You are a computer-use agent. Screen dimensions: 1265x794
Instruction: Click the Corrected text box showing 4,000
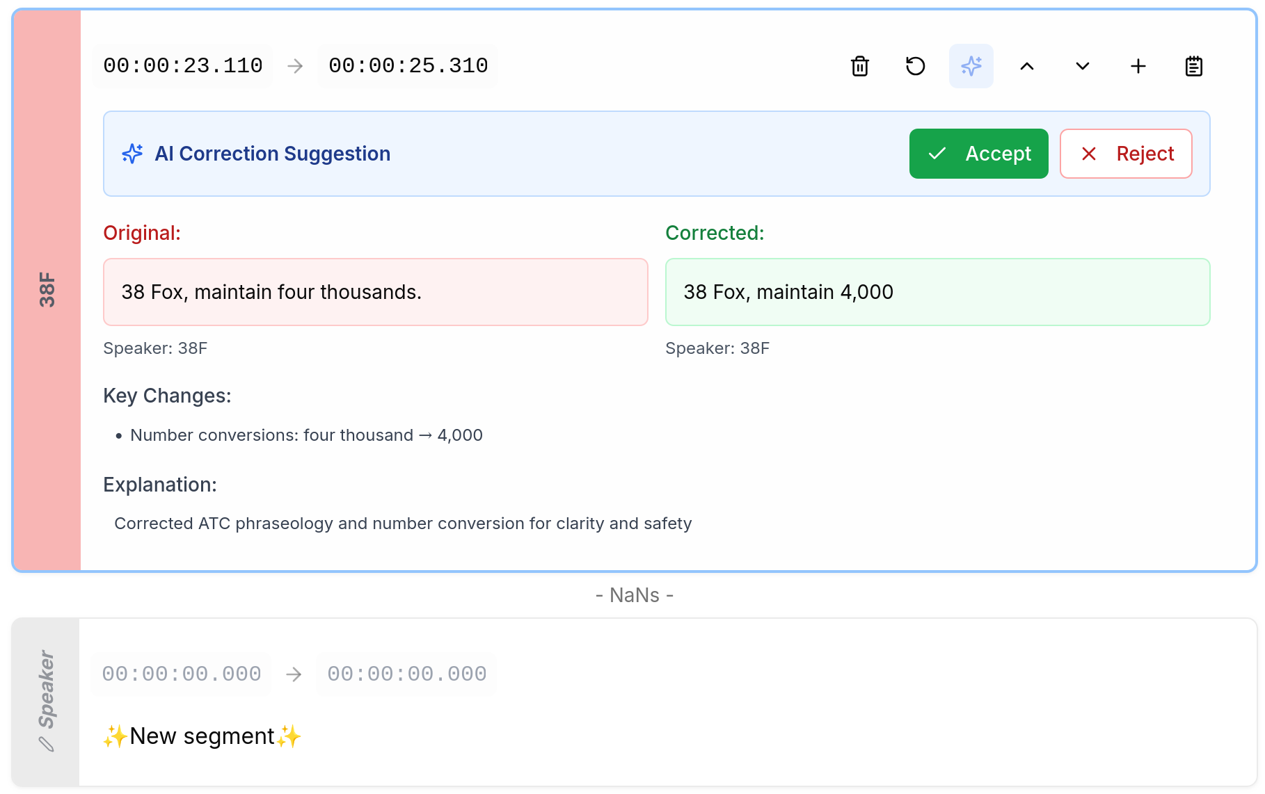pos(937,292)
